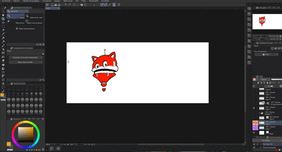
Task: Click the Seleccionar capa sub tool
Action: coord(34,16)
